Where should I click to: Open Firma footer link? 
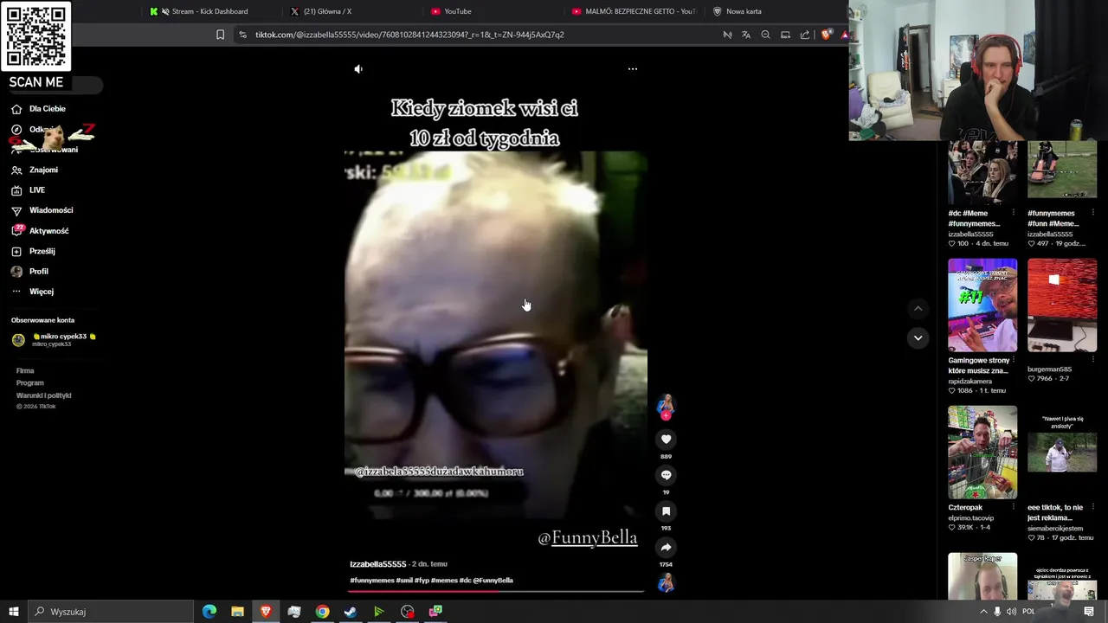point(25,370)
